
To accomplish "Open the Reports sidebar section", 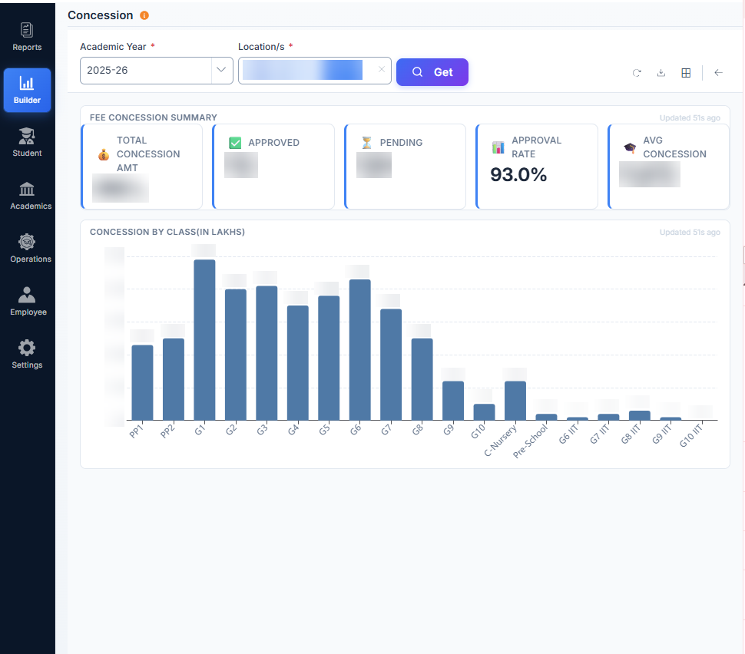I will point(27,38).
